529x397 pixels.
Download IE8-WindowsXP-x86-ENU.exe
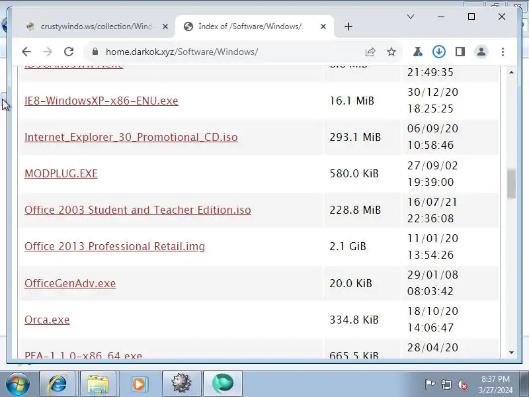(x=101, y=101)
